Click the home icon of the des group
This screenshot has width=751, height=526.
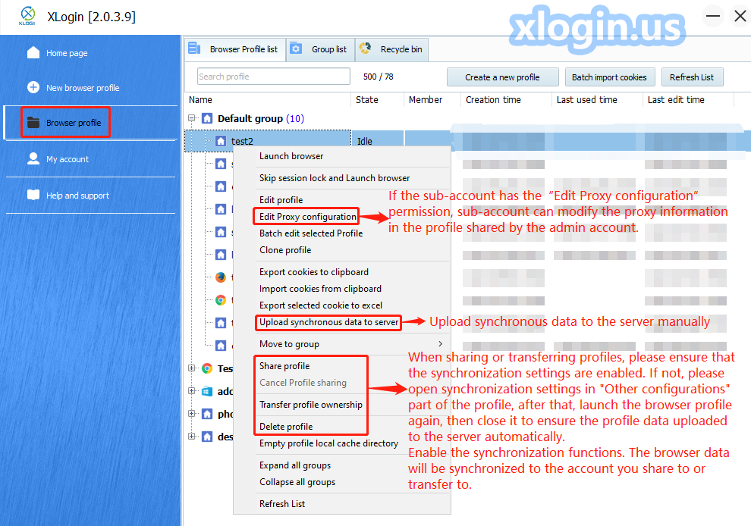point(207,437)
